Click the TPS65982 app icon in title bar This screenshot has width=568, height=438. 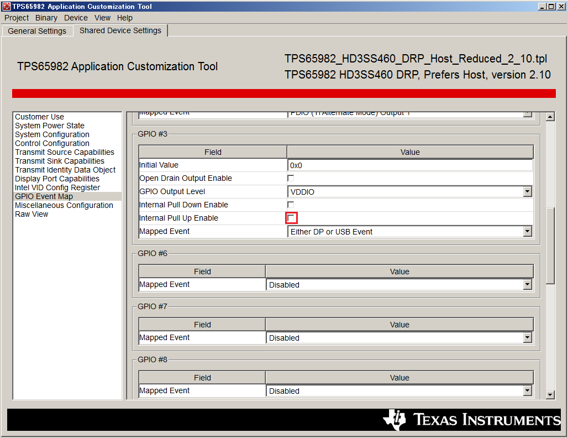(x=7, y=6)
